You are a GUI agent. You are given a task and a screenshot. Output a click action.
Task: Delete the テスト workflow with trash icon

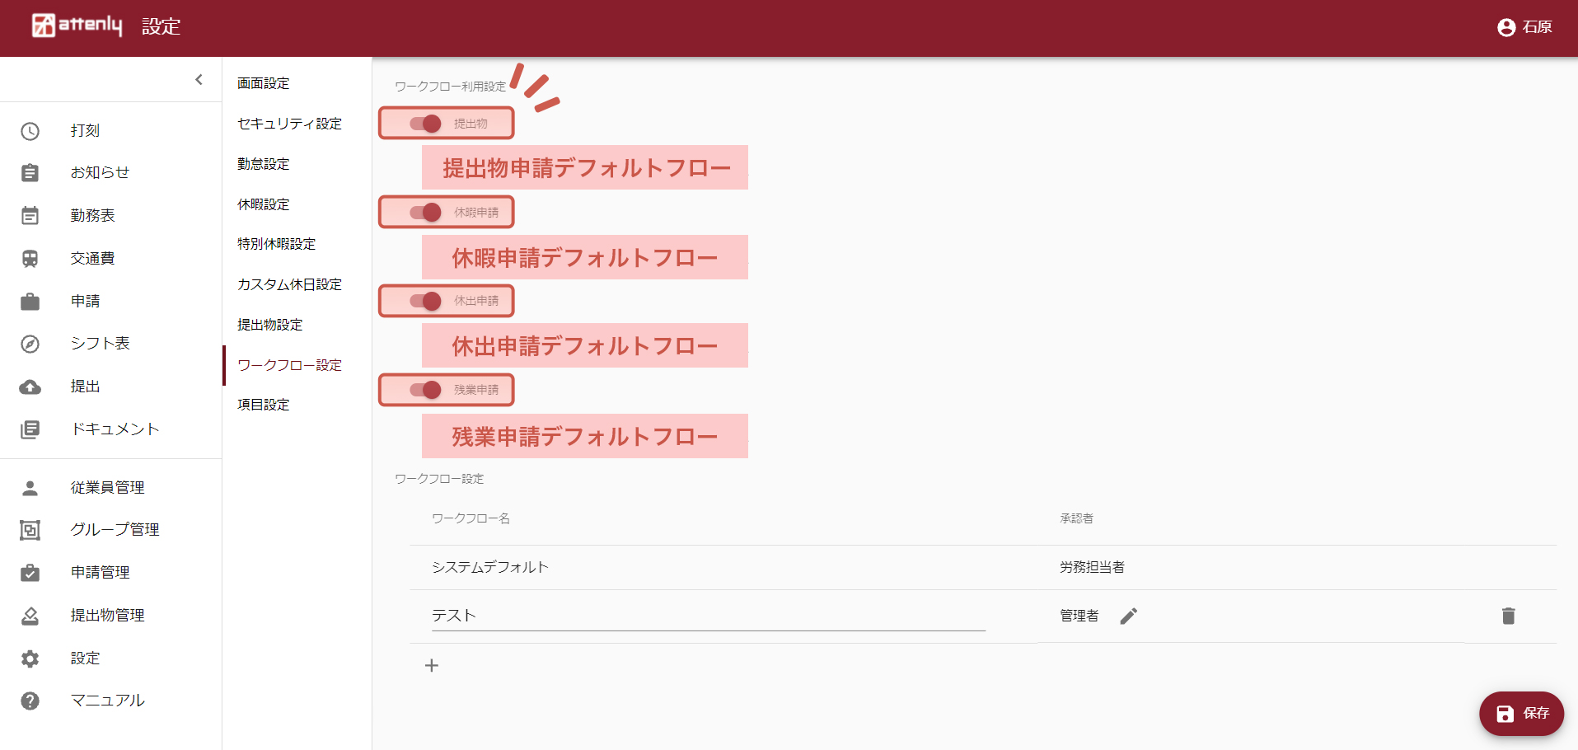(x=1508, y=616)
